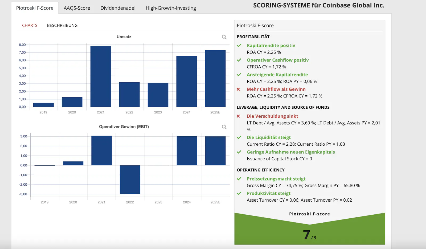This screenshot has height=249, width=426.
Task: Click the green check beside Kapitalrendite positiv
Action: [x=239, y=46]
